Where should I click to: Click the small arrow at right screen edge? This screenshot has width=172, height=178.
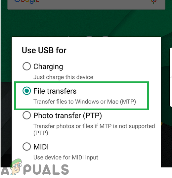pos(171,77)
